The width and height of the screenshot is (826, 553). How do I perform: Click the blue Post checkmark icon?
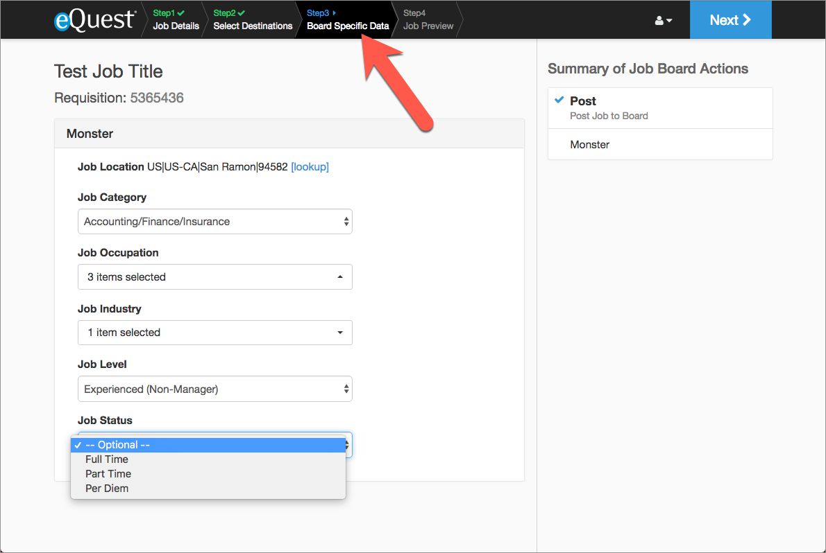(559, 100)
